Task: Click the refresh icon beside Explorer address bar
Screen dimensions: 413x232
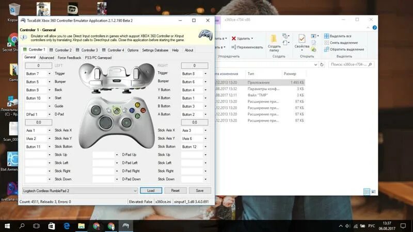Action: [x=322, y=64]
